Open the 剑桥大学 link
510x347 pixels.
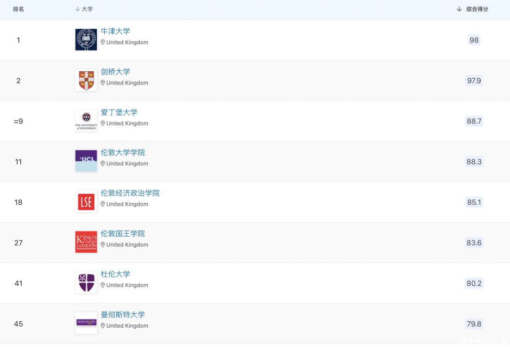tap(116, 72)
